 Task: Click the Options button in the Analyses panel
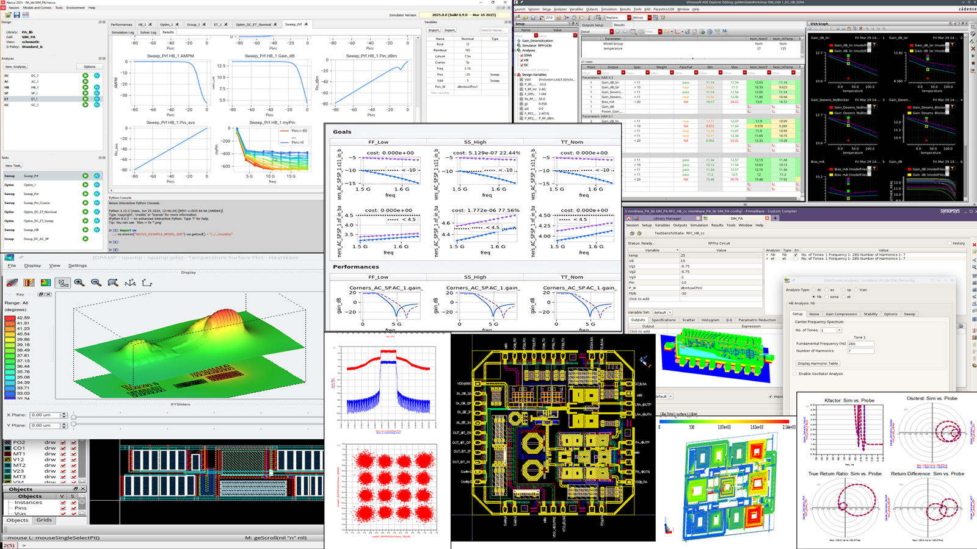(90, 66)
